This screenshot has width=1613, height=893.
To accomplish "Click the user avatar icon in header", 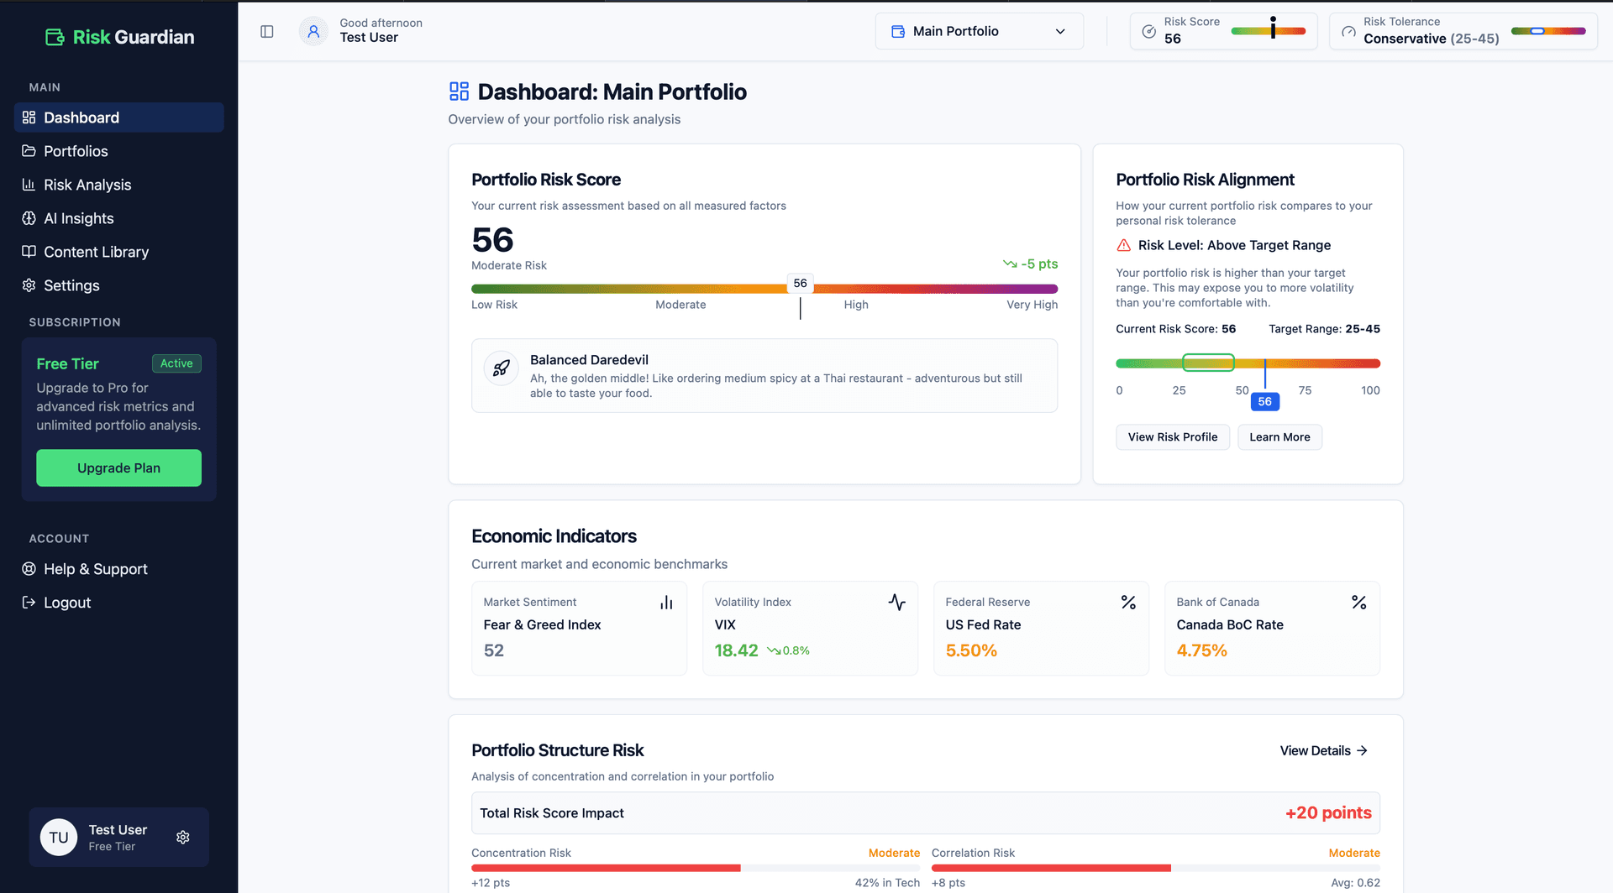I will point(313,31).
